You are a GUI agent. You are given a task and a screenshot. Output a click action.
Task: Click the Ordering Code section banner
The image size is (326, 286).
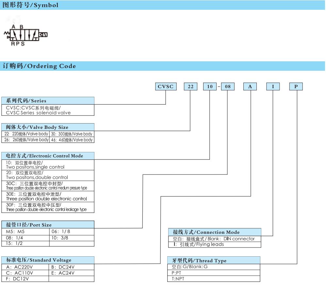point(162,66)
